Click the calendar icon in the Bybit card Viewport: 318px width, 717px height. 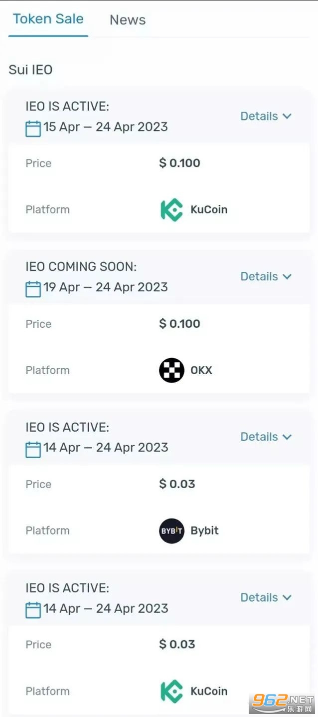tap(33, 449)
